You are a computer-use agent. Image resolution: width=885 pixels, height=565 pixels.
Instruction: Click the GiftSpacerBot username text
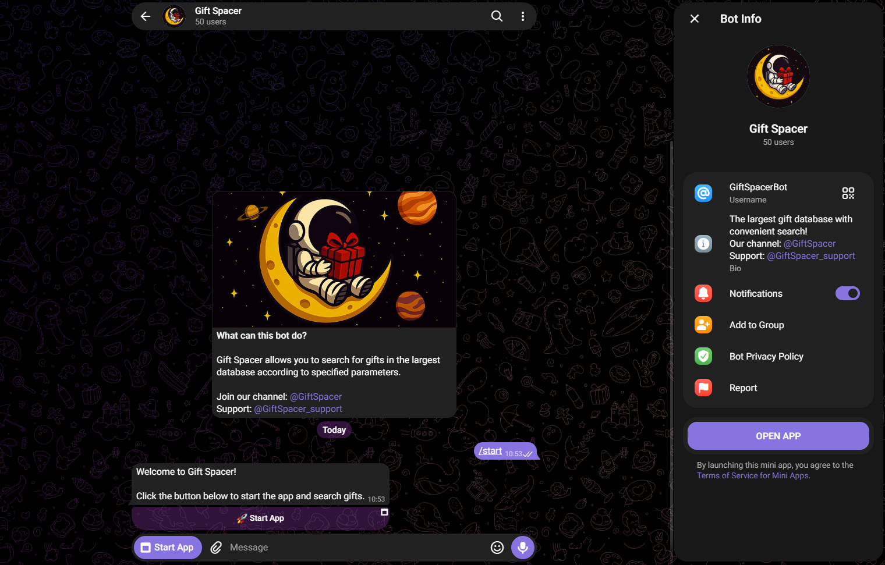(x=758, y=187)
